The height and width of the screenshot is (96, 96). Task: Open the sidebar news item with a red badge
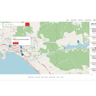93,50
